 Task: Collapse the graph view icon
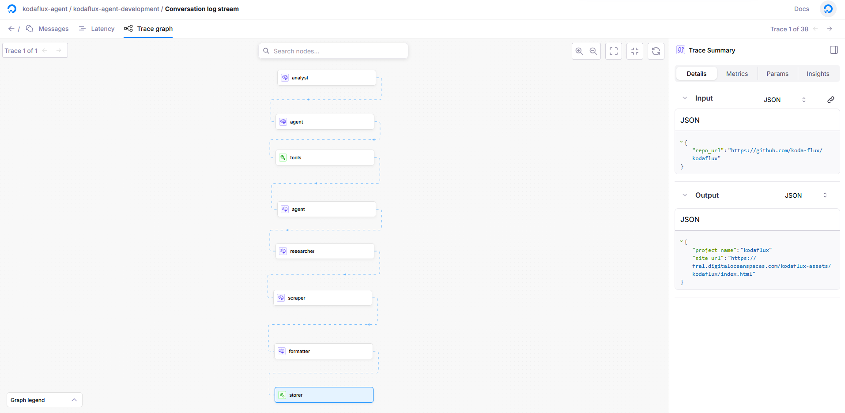pyautogui.click(x=635, y=51)
